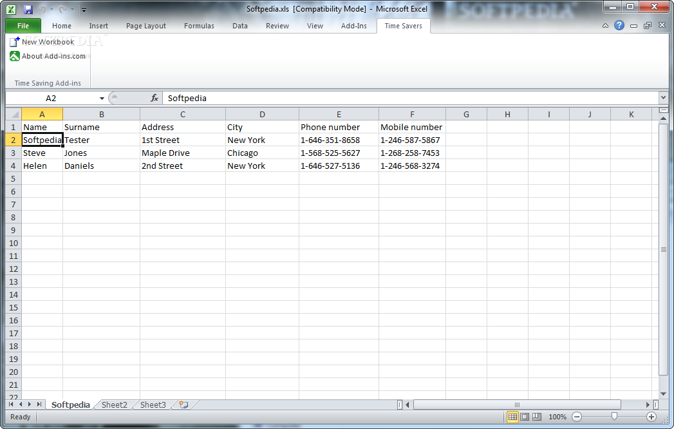
Task: Click the Redo icon in title bar
Action: [x=62, y=10]
